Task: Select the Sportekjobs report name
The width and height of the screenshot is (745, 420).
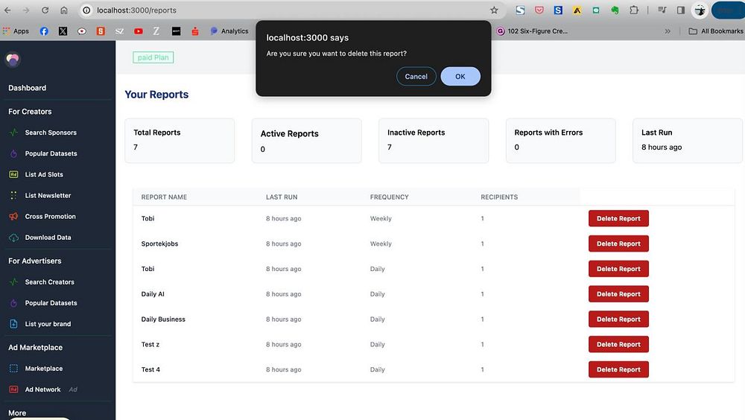Action: pyautogui.click(x=159, y=244)
